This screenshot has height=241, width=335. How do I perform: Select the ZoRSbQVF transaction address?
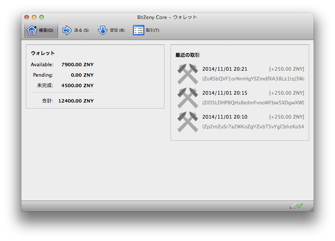coord(253,79)
